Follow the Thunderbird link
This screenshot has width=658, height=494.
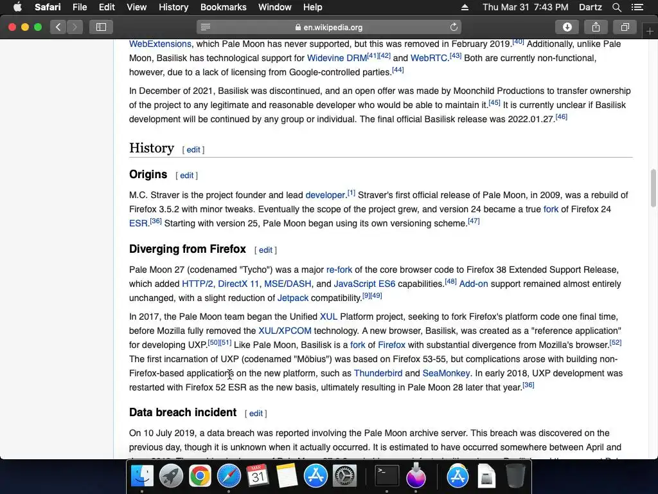coord(378,374)
